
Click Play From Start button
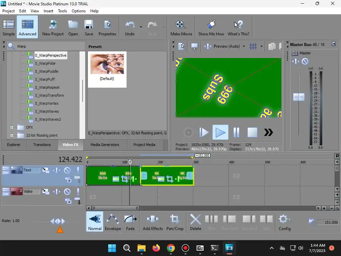click(x=204, y=132)
